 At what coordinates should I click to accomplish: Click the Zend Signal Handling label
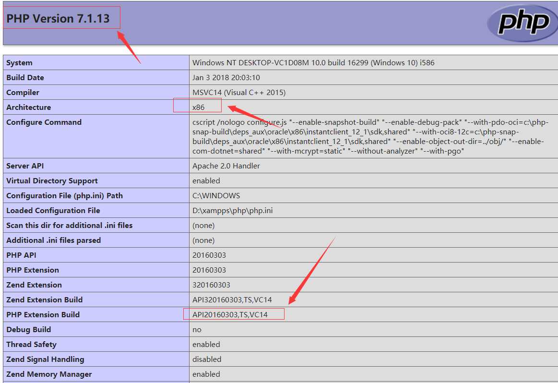45,360
